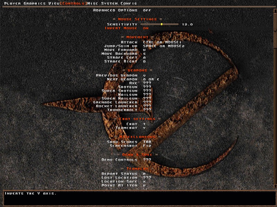The width and height of the screenshot is (277, 207).
Task: Bind a key for Demo Controls
Action: 126,160
